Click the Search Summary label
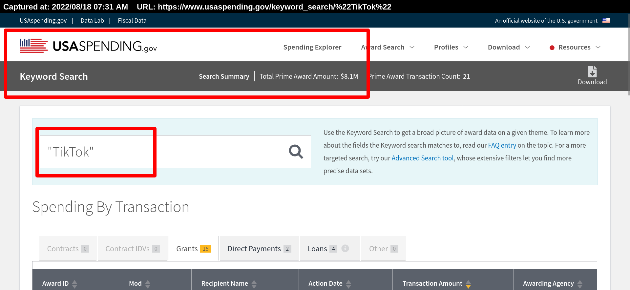Screen dimensions: 630x290 (x=224, y=76)
